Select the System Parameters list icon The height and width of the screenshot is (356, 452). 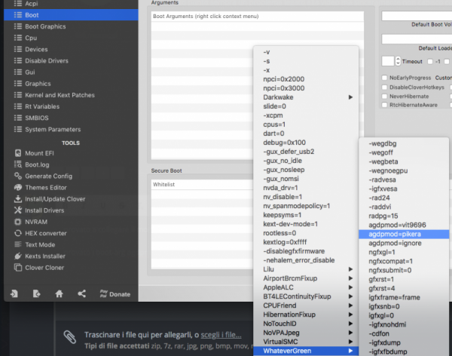(18, 129)
